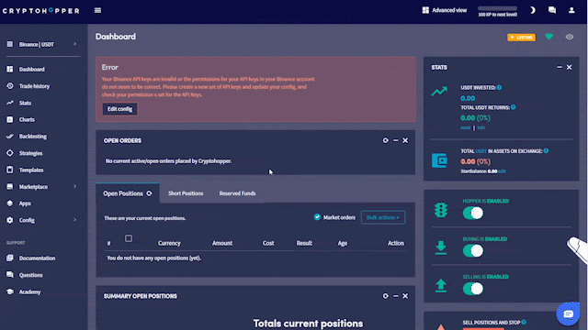Sort by Currency column header
Screen dimensions: 588x330
(x=169, y=243)
